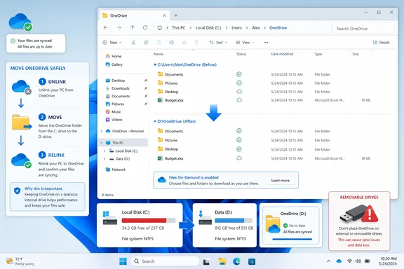The height and width of the screenshot is (269, 404).
Task: Open the Windows Start menu
Action: 123,261
